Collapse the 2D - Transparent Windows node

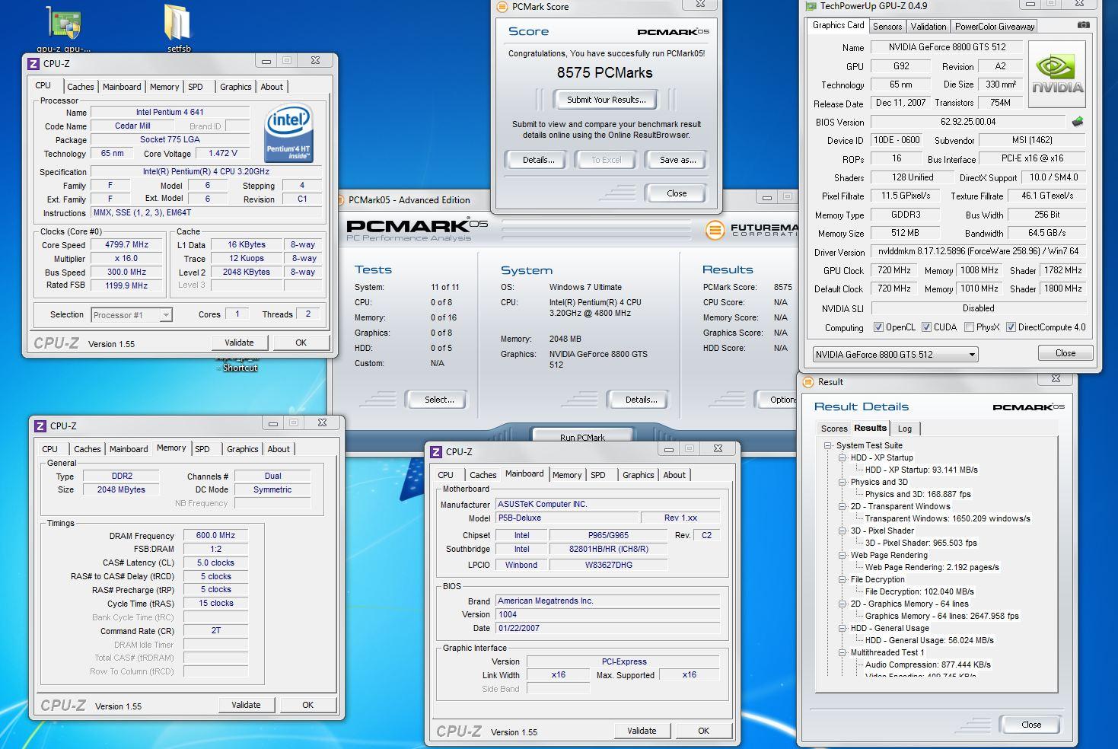point(842,506)
